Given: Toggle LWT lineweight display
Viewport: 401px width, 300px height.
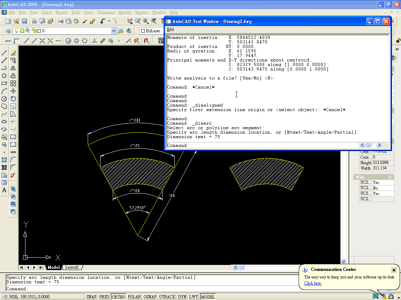Looking at the screenshot, I should coord(194,297).
